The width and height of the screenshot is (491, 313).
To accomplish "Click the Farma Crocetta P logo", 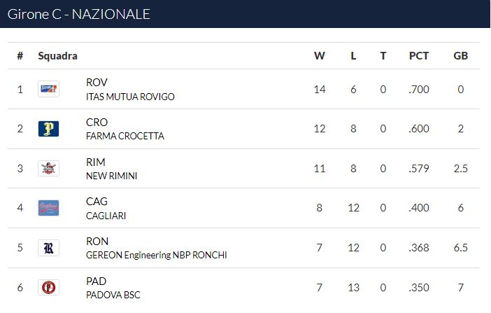I will click(48, 129).
